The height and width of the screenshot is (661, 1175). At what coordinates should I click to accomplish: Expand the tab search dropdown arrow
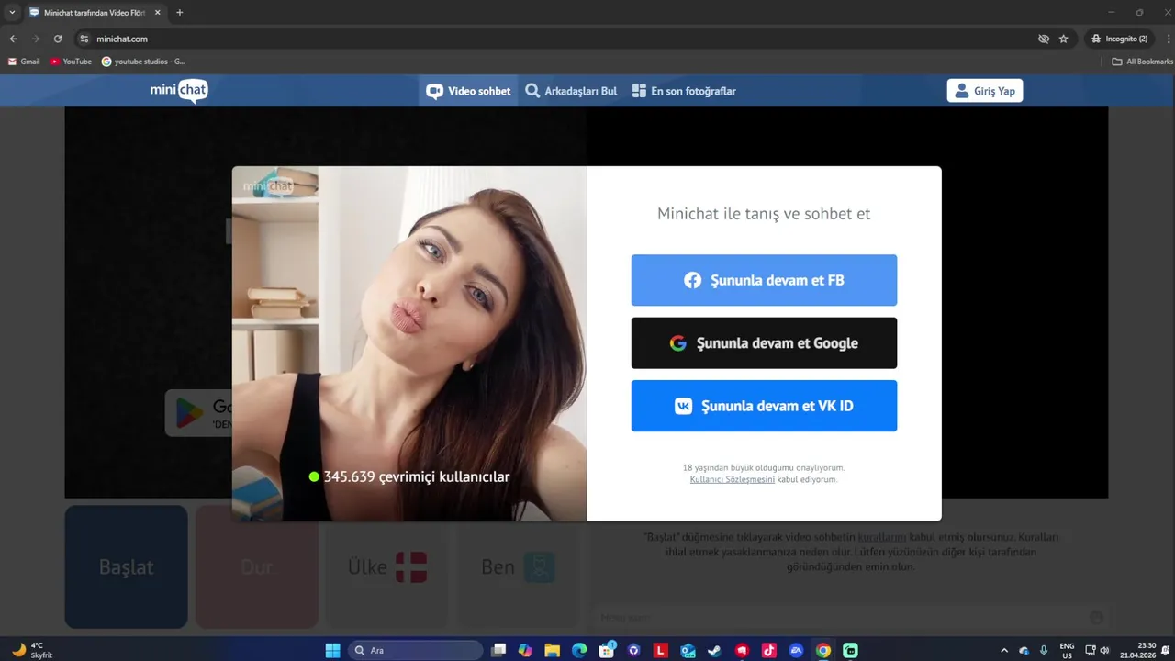click(x=12, y=13)
